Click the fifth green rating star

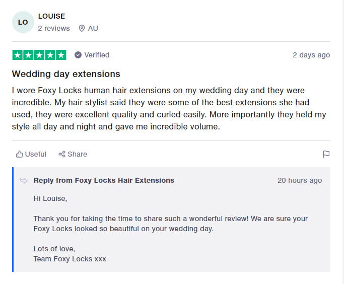coord(61,55)
